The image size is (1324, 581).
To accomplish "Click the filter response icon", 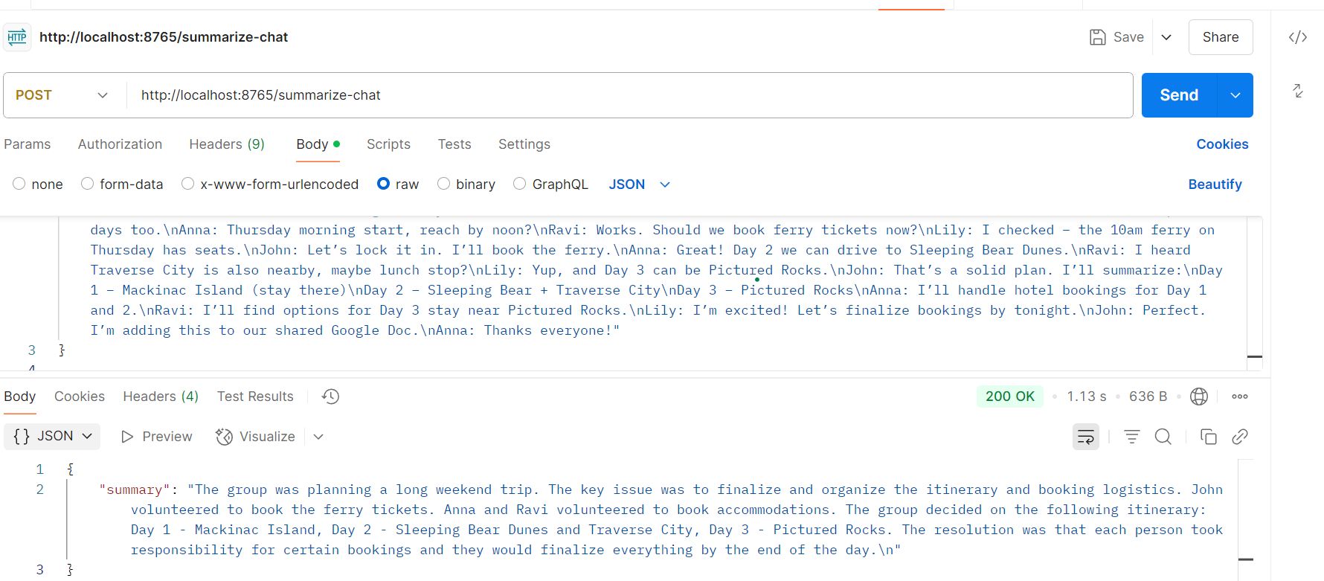I will (x=1131, y=437).
